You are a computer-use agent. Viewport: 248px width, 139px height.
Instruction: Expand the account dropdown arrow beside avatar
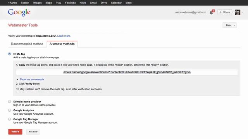(x=242, y=12)
